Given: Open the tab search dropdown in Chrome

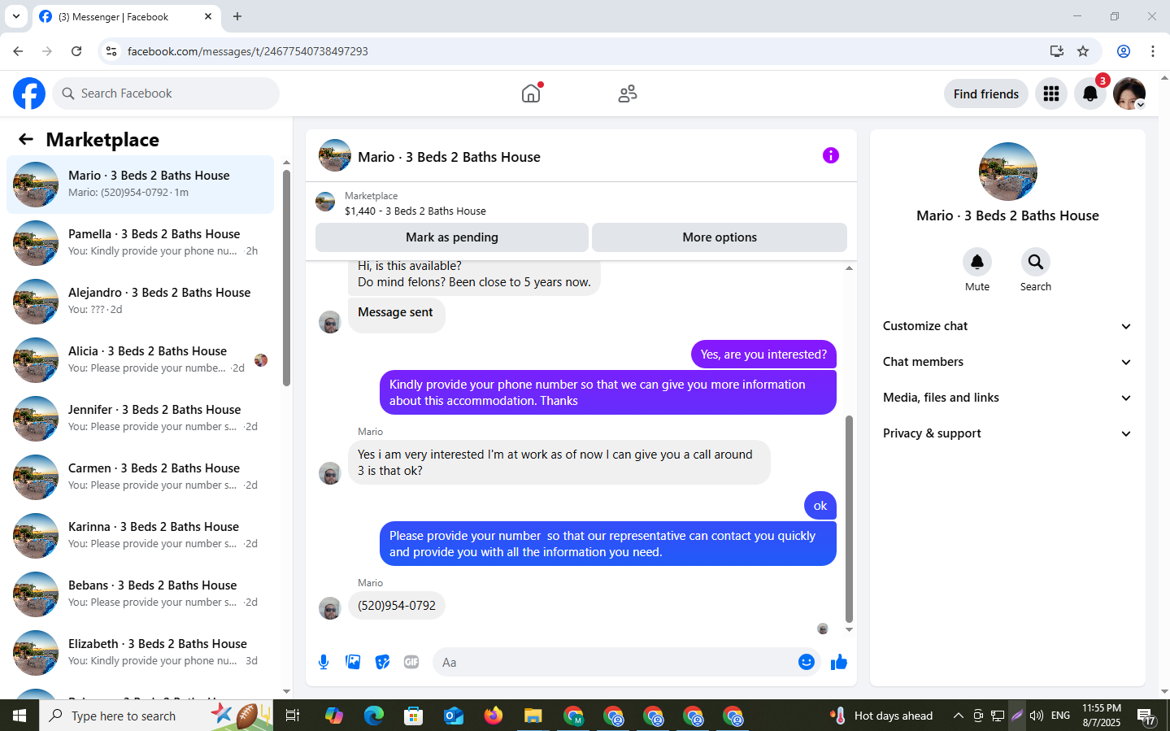Looking at the screenshot, I should [x=15, y=16].
